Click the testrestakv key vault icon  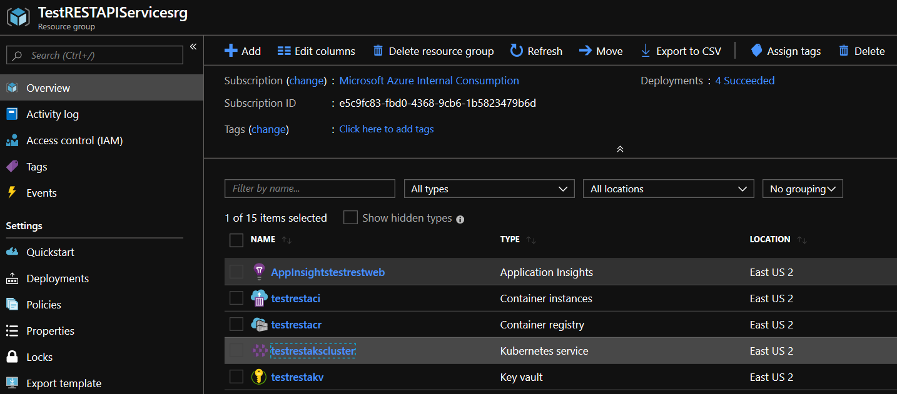(x=259, y=377)
